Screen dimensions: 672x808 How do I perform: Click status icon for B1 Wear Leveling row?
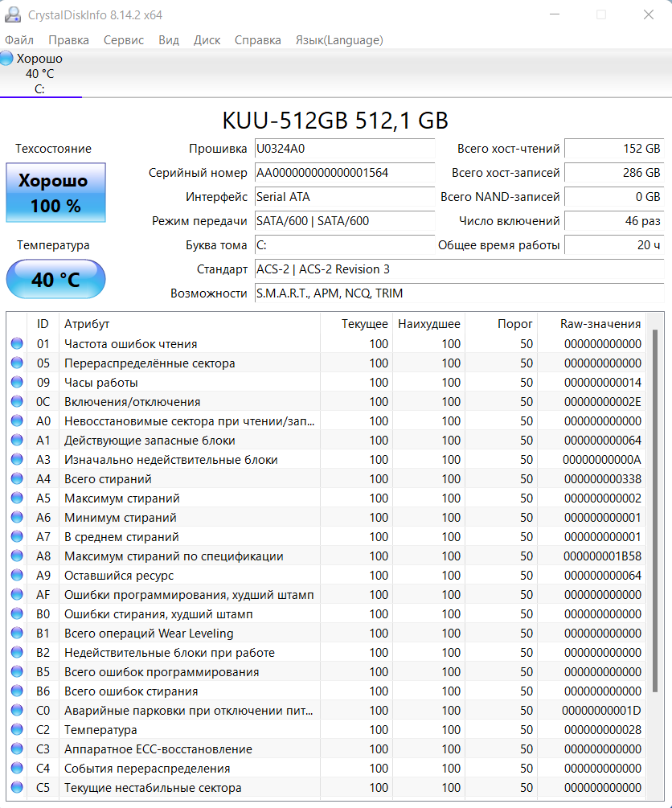tap(17, 633)
